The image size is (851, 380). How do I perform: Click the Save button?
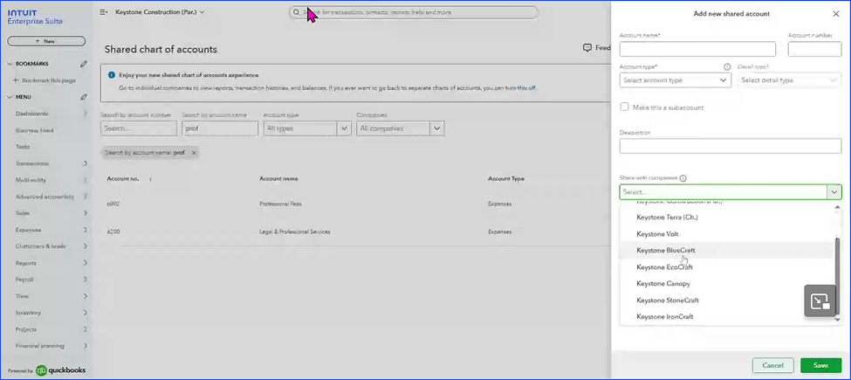click(x=820, y=365)
